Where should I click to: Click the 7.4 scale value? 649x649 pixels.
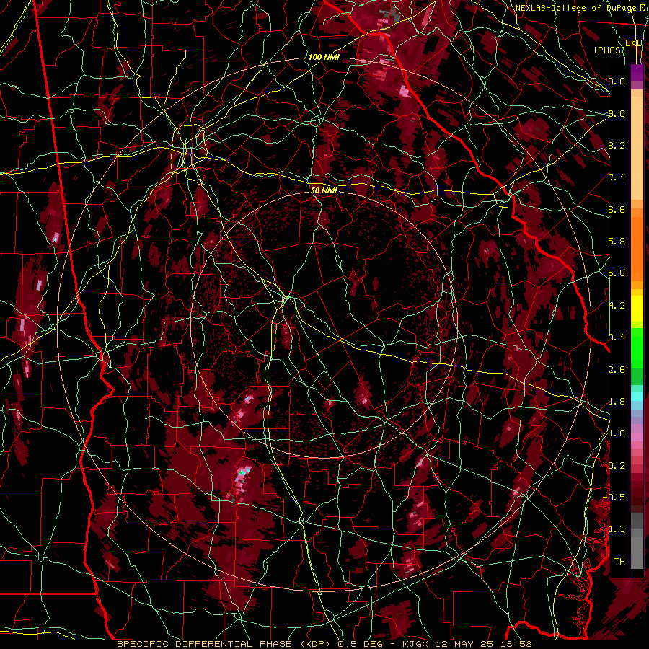[617, 177]
